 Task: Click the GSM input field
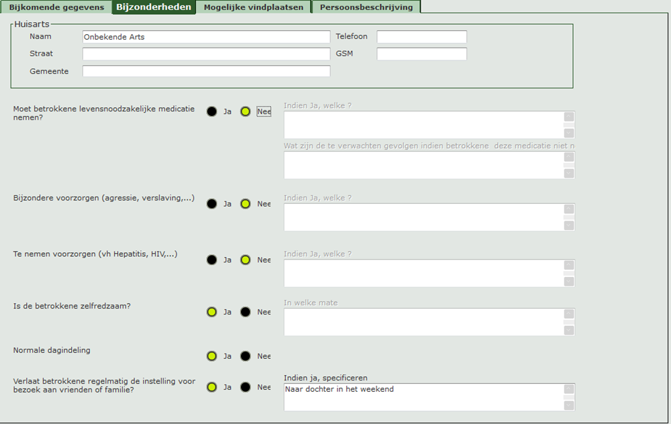421,54
